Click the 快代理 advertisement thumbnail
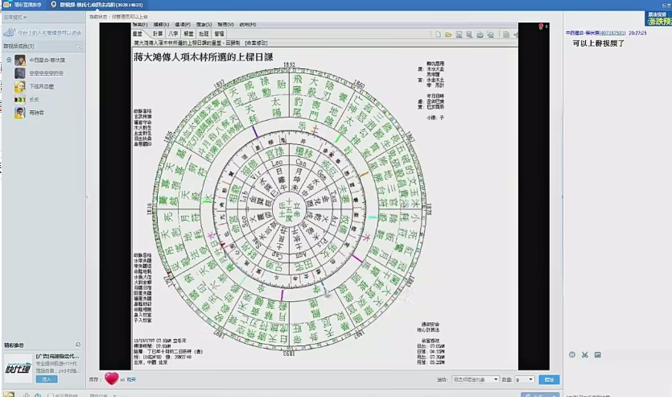The height and width of the screenshot is (397, 672). pyautogui.click(x=19, y=368)
